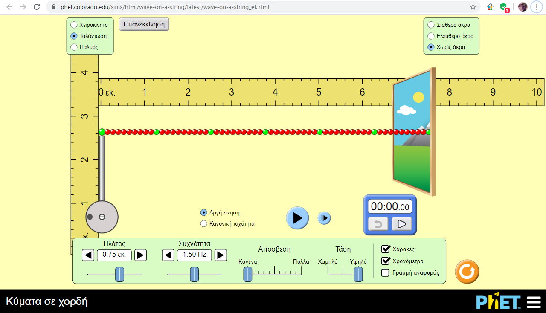Enable the Γραμμή αναφοράς checkbox

[x=385, y=272]
